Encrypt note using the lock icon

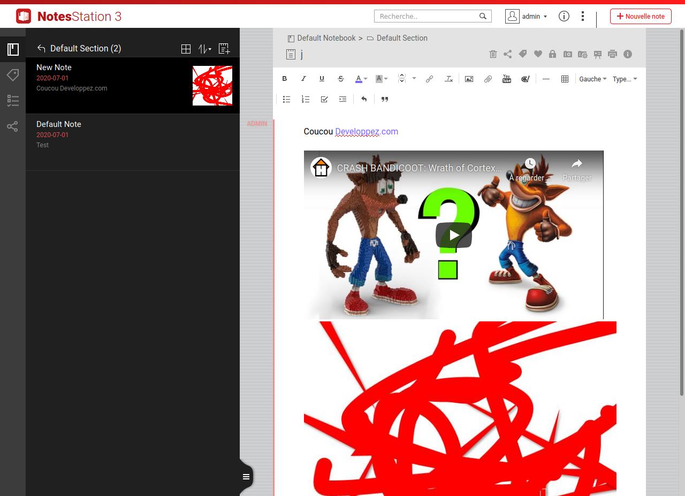coord(552,54)
